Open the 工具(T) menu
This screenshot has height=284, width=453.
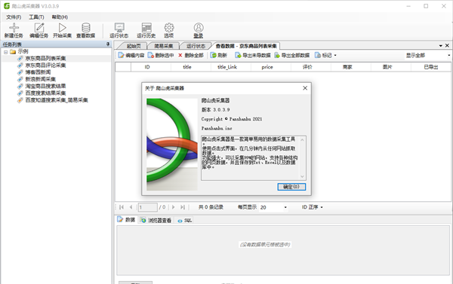pyautogui.click(x=36, y=17)
